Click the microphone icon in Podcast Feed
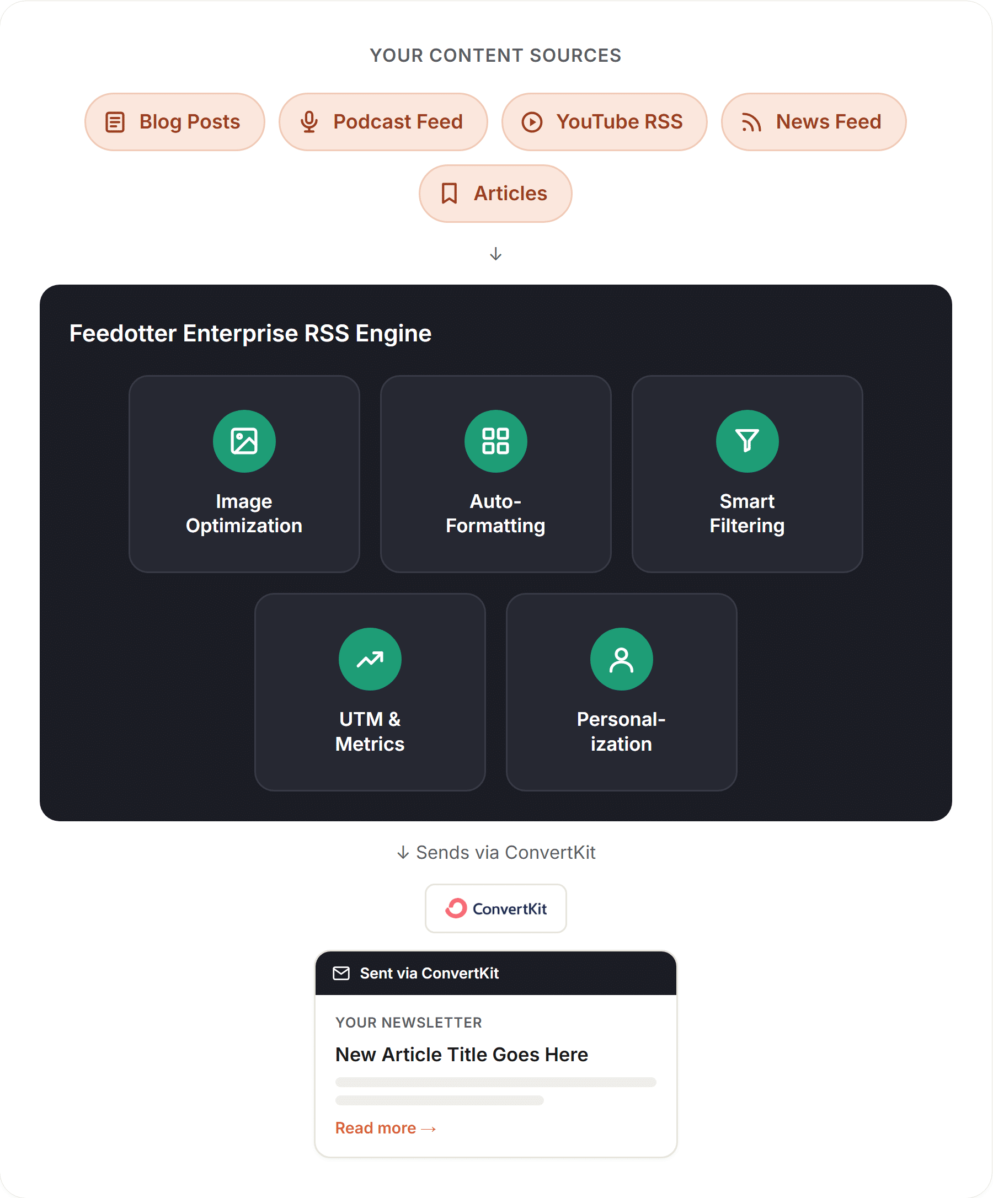The width and height of the screenshot is (993, 1198). click(x=309, y=122)
